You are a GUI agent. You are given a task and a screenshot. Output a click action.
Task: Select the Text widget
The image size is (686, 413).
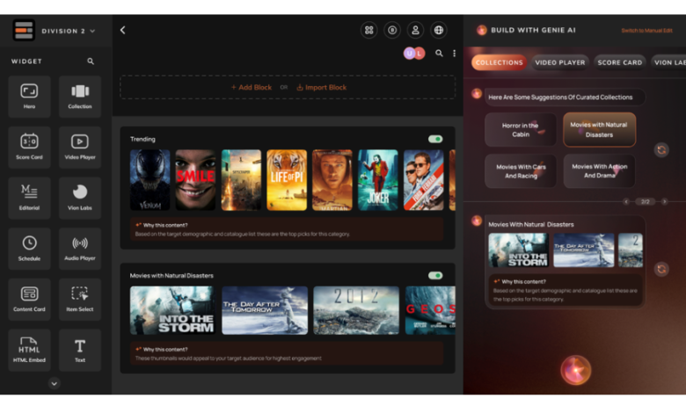tap(80, 350)
